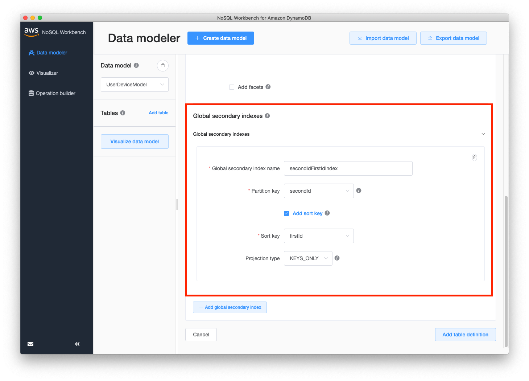Select the Operation builder in sidebar

click(x=55, y=93)
